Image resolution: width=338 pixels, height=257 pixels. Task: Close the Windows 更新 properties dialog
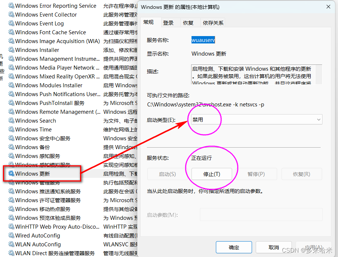(x=328, y=7)
